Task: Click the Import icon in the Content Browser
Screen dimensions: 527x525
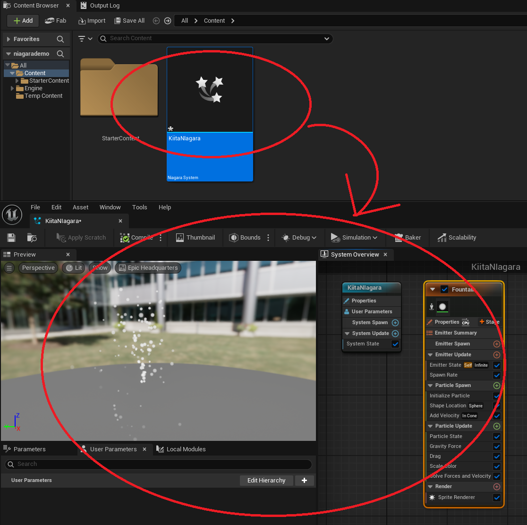Action: tap(92, 20)
